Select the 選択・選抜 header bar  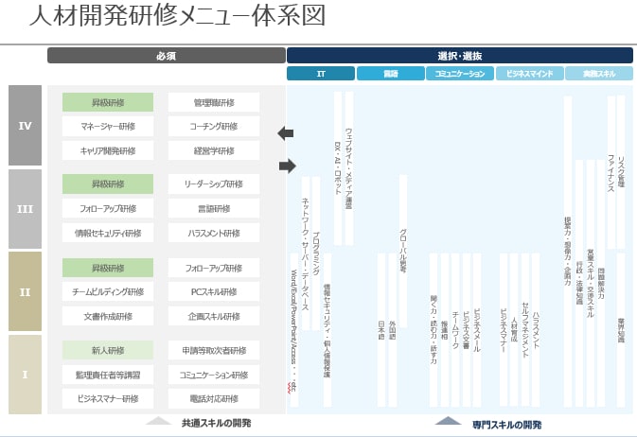click(x=460, y=56)
